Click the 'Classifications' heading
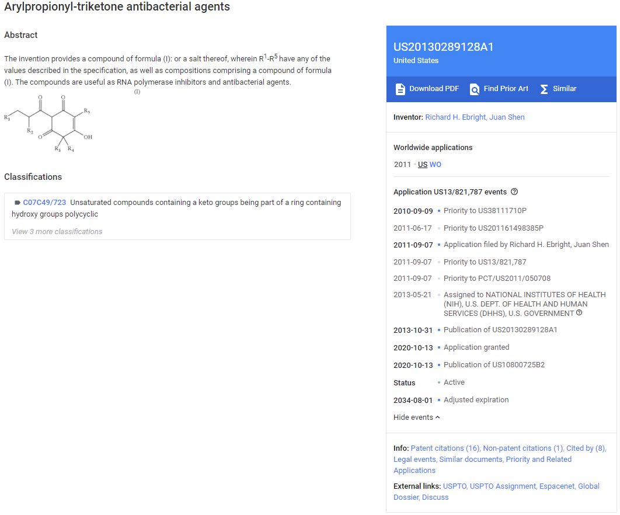 (33, 177)
